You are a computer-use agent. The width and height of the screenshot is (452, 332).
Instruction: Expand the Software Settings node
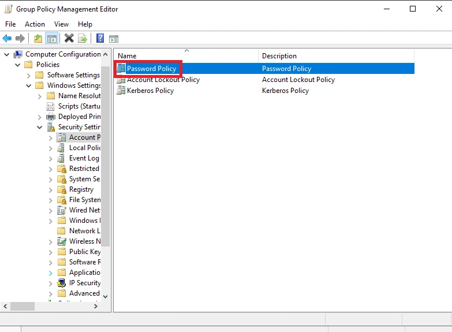click(28, 75)
